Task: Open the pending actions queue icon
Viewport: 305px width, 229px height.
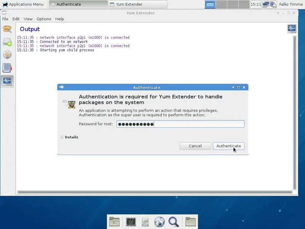Action: click(7, 42)
